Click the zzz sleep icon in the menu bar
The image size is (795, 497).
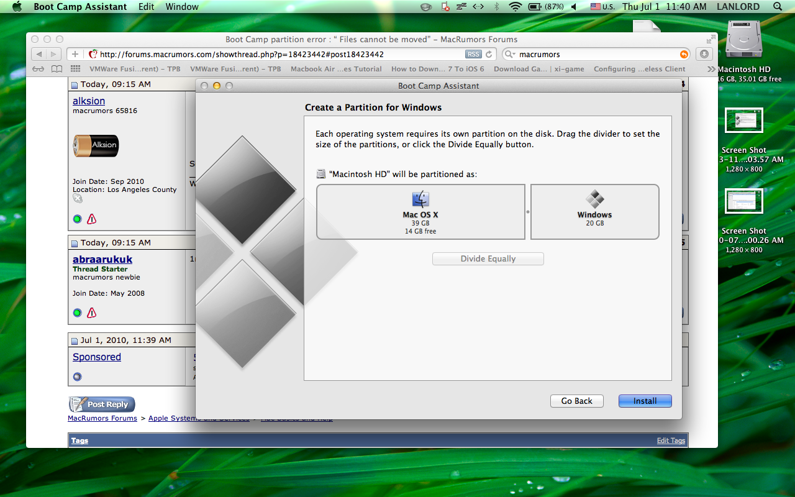coord(461,7)
